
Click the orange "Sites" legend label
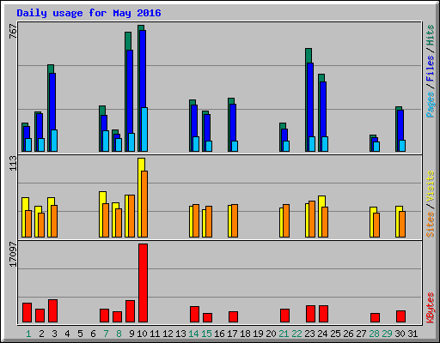click(431, 225)
